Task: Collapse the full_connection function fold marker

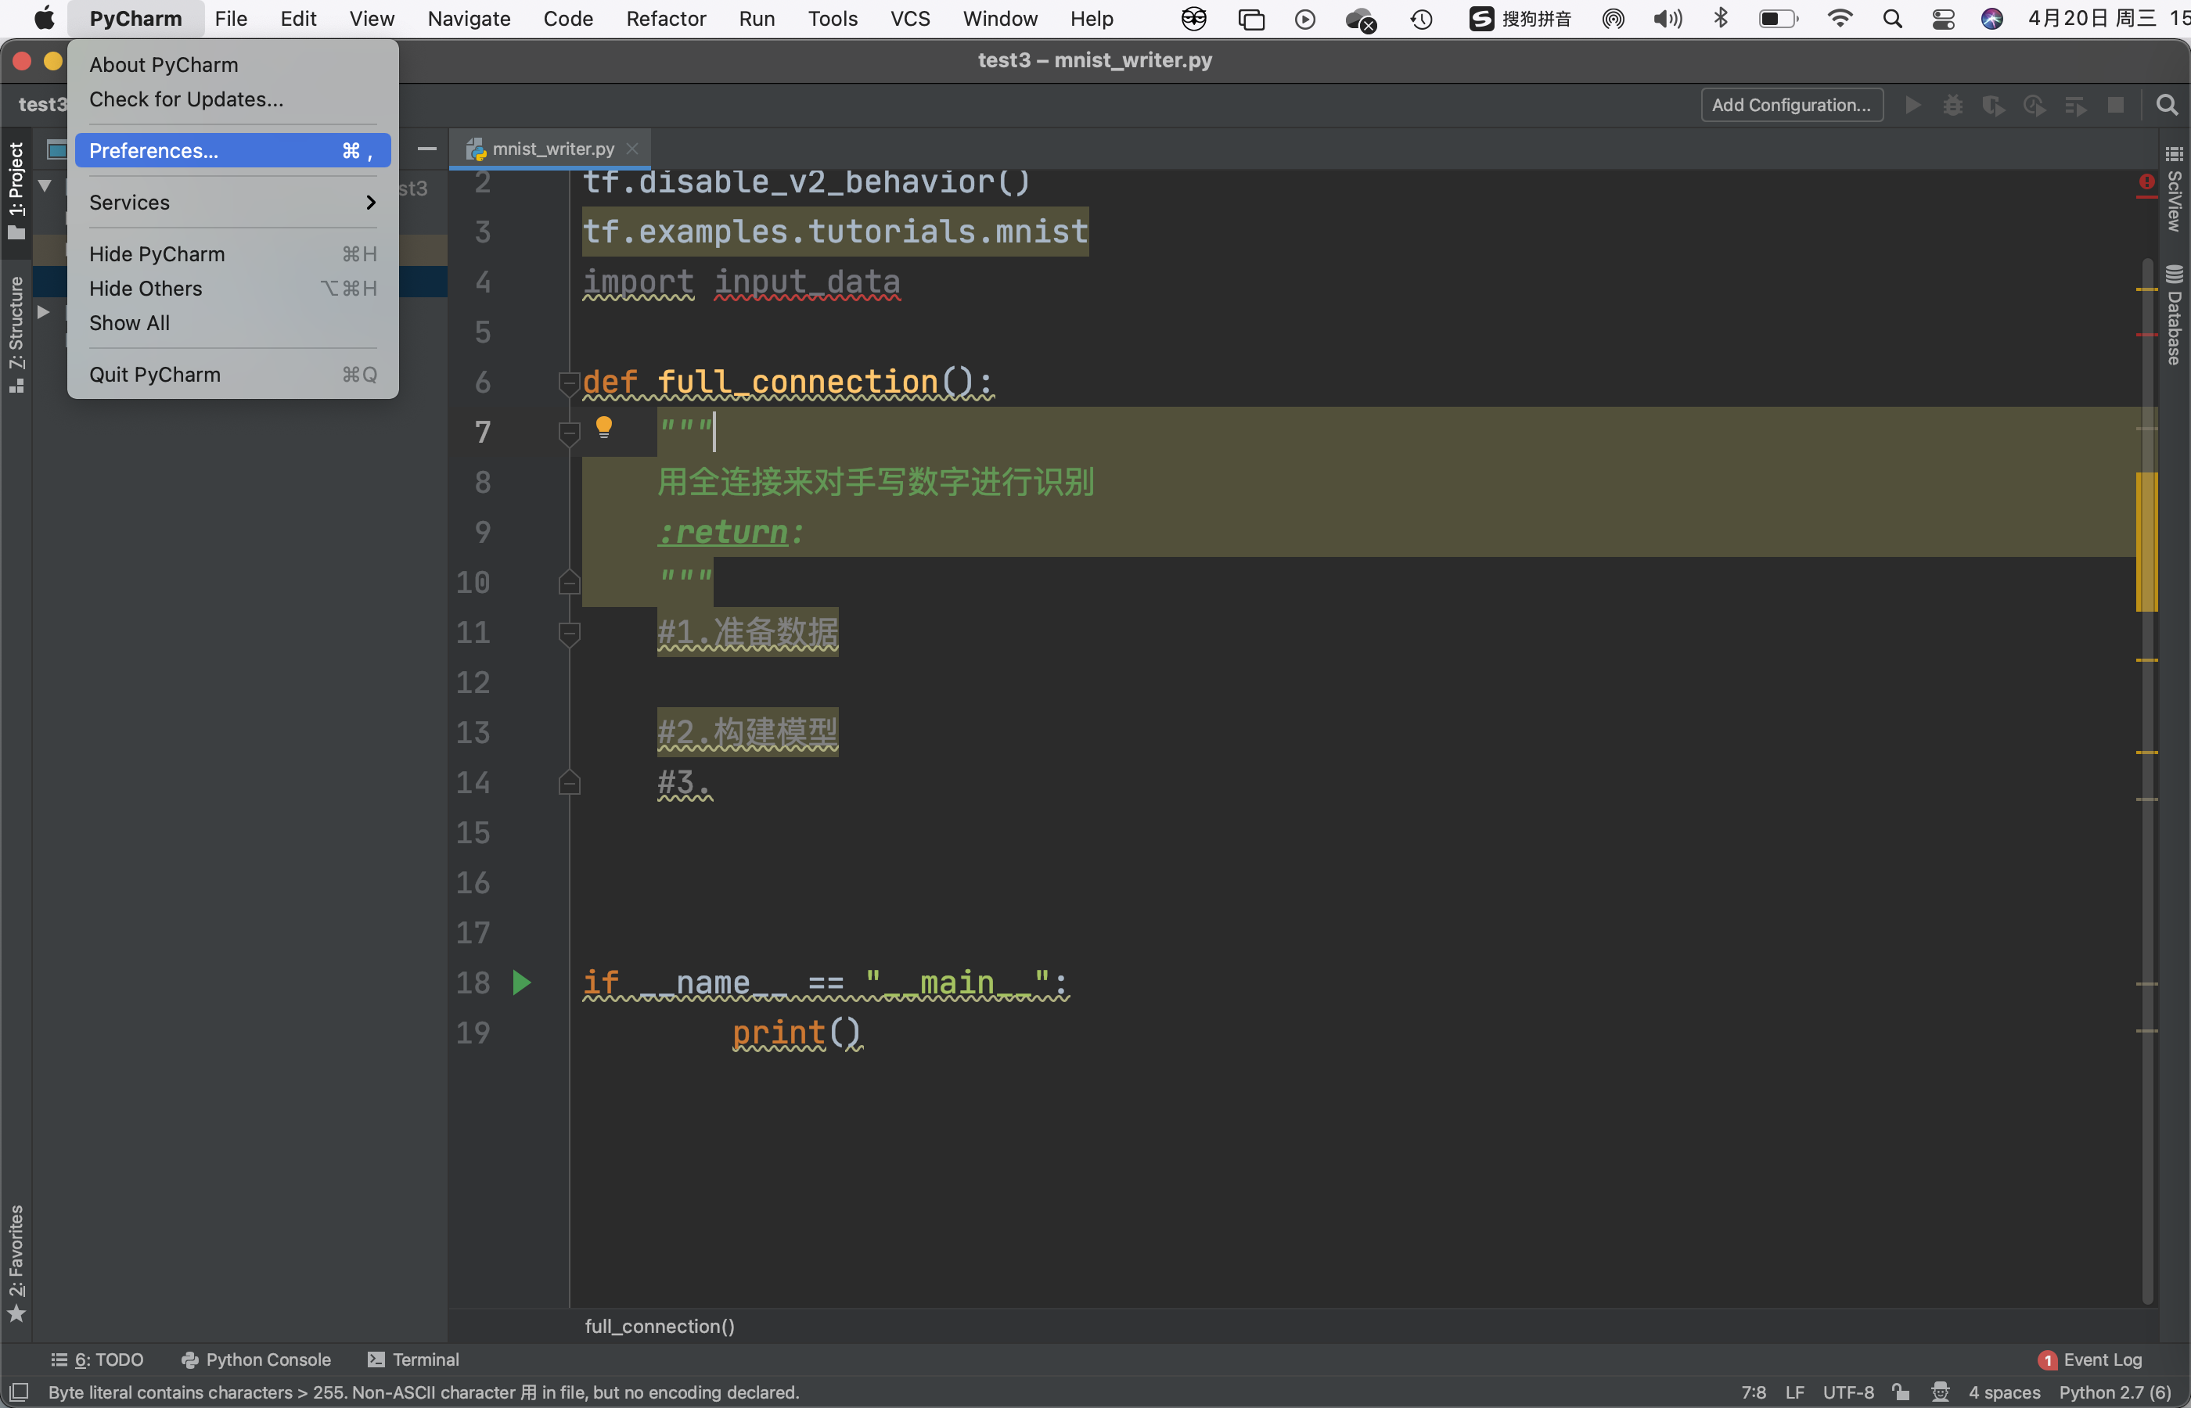Action: tap(569, 383)
